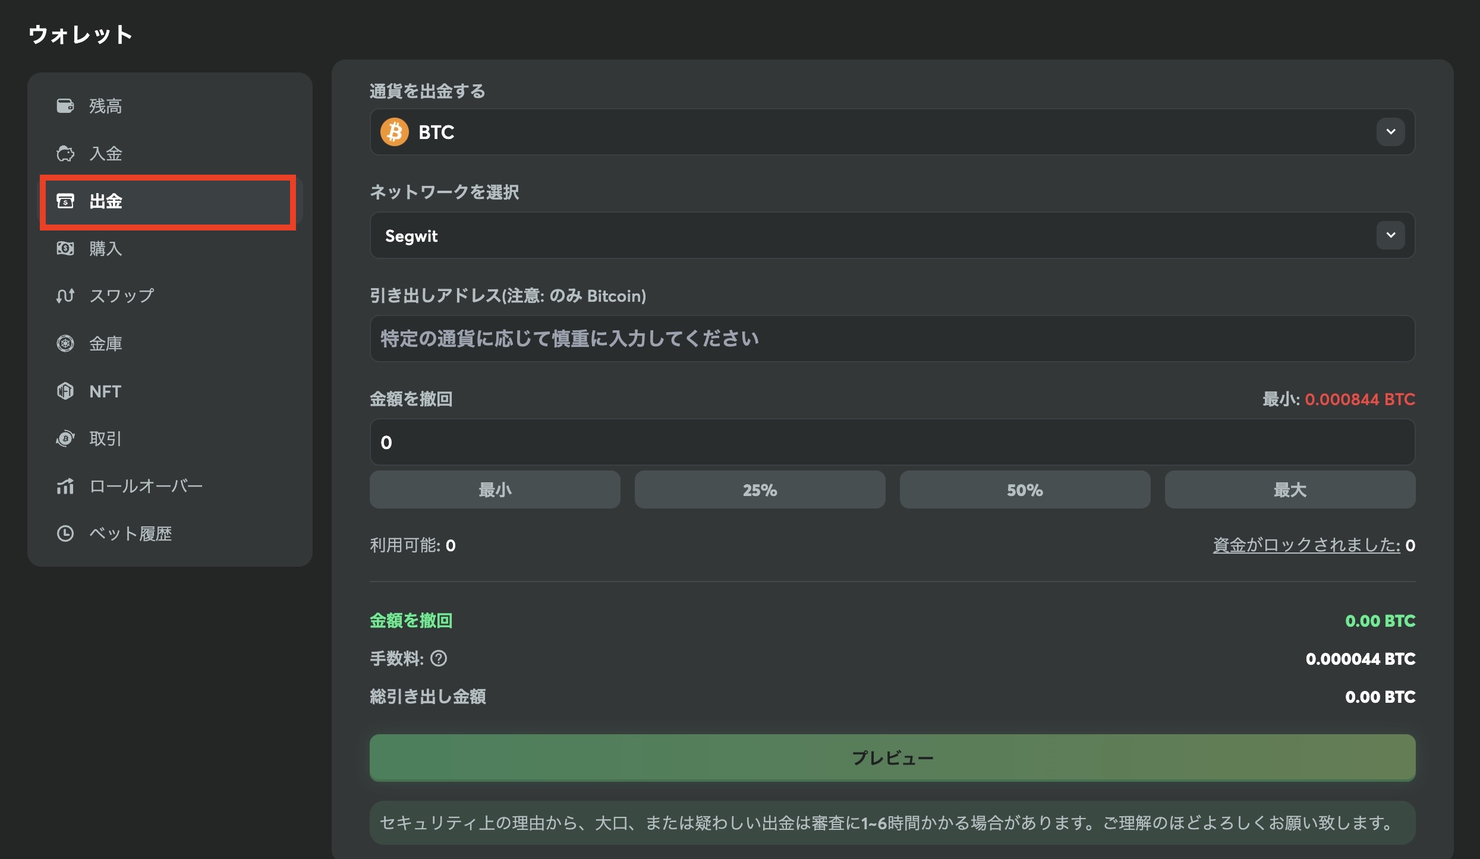Open the 残高 balance section
Viewport: 1480px width, 859px height.
[170, 106]
